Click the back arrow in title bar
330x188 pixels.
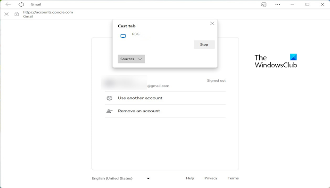coord(8,4)
